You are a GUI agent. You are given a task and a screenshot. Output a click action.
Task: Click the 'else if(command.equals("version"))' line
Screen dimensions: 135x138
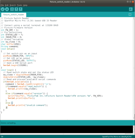(27, 94)
